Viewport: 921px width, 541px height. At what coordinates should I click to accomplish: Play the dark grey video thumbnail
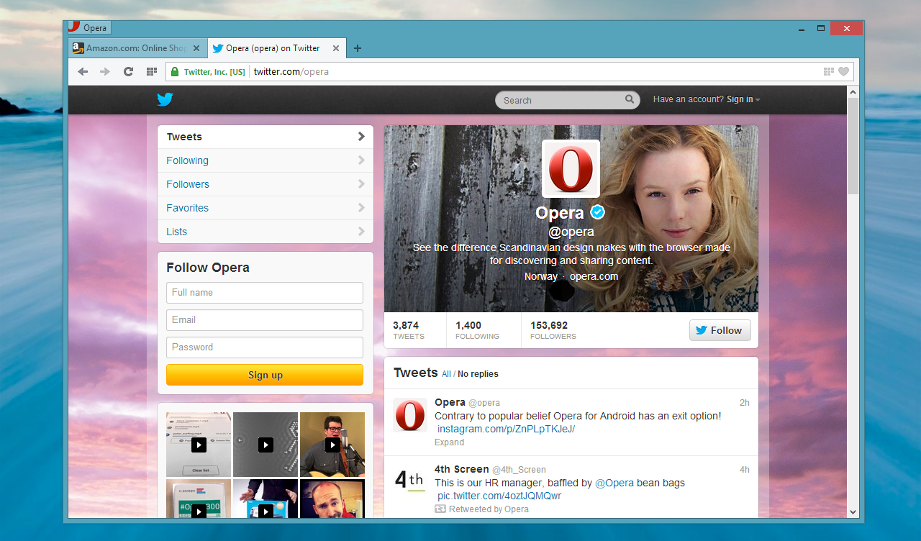(266, 445)
